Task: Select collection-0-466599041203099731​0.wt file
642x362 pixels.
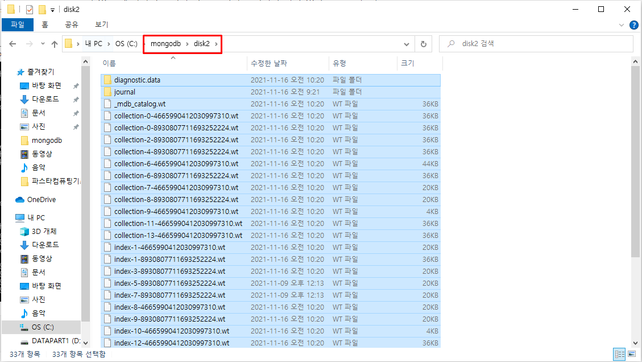Action: 270,116
